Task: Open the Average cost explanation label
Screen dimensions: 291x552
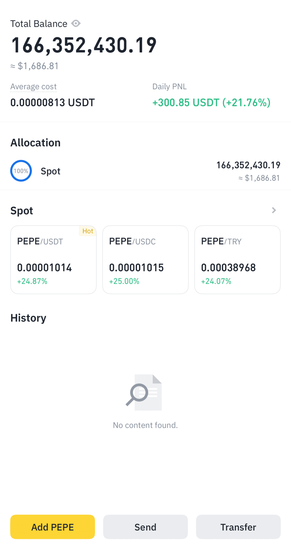Action: [x=33, y=87]
